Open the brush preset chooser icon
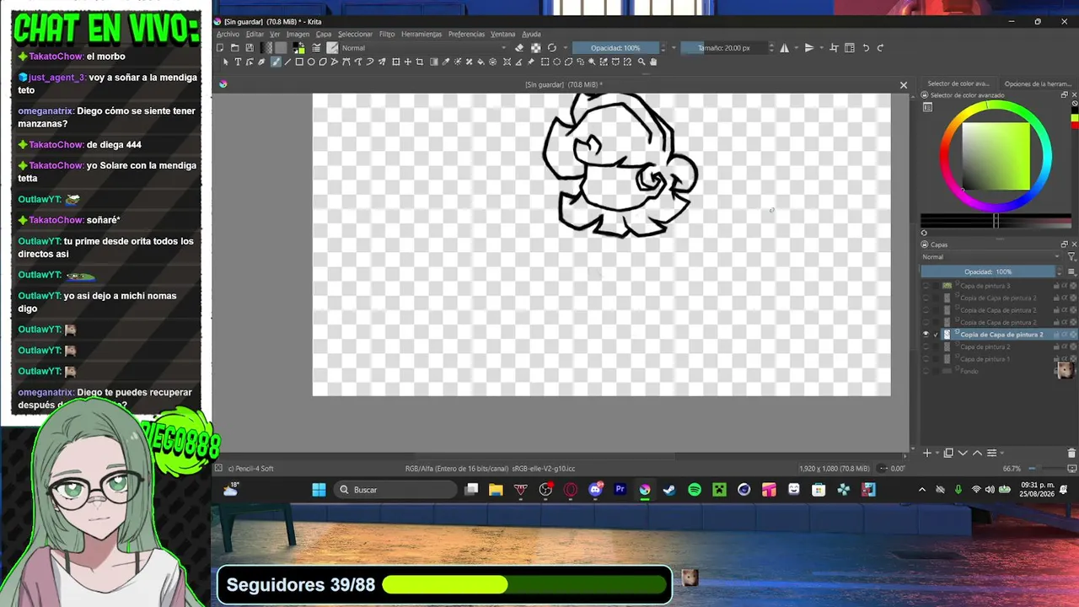The height and width of the screenshot is (607, 1079). point(332,48)
